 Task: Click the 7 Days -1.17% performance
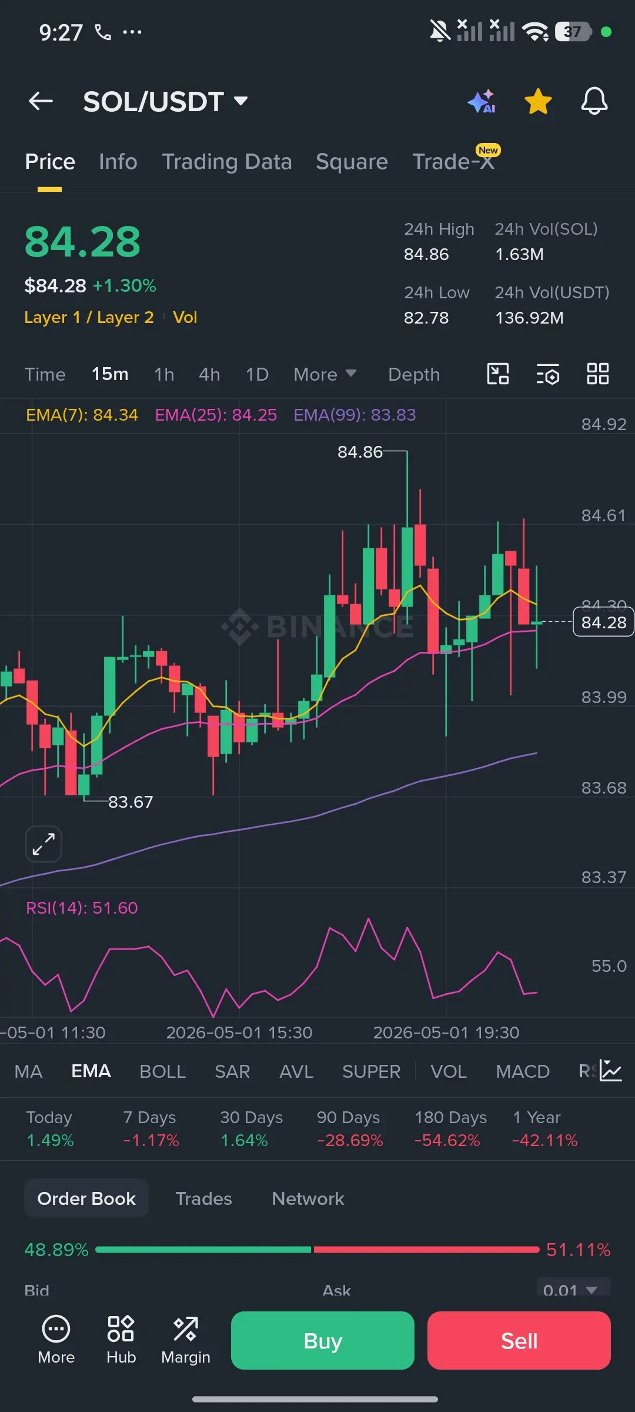[x=151, y=1129]
